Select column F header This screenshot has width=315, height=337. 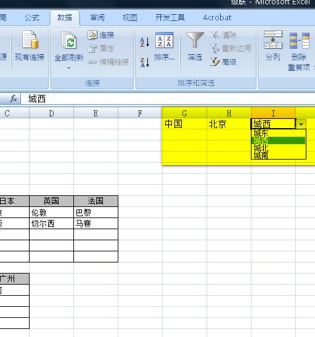pos(140,113)
